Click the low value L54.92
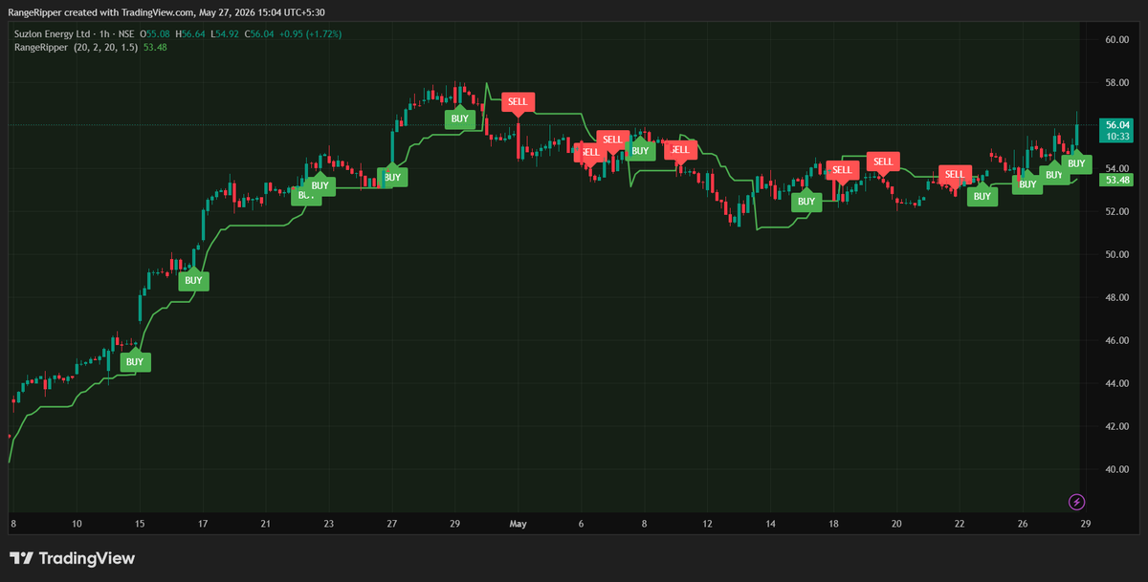The width and height of the screenshot is (1148, 582). click(x=225, y=34)
